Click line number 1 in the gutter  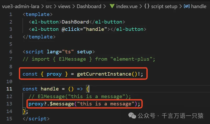[11, 14]
